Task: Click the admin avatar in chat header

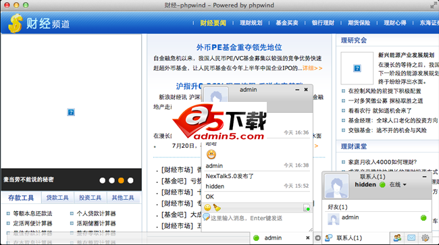Action: 216,94
